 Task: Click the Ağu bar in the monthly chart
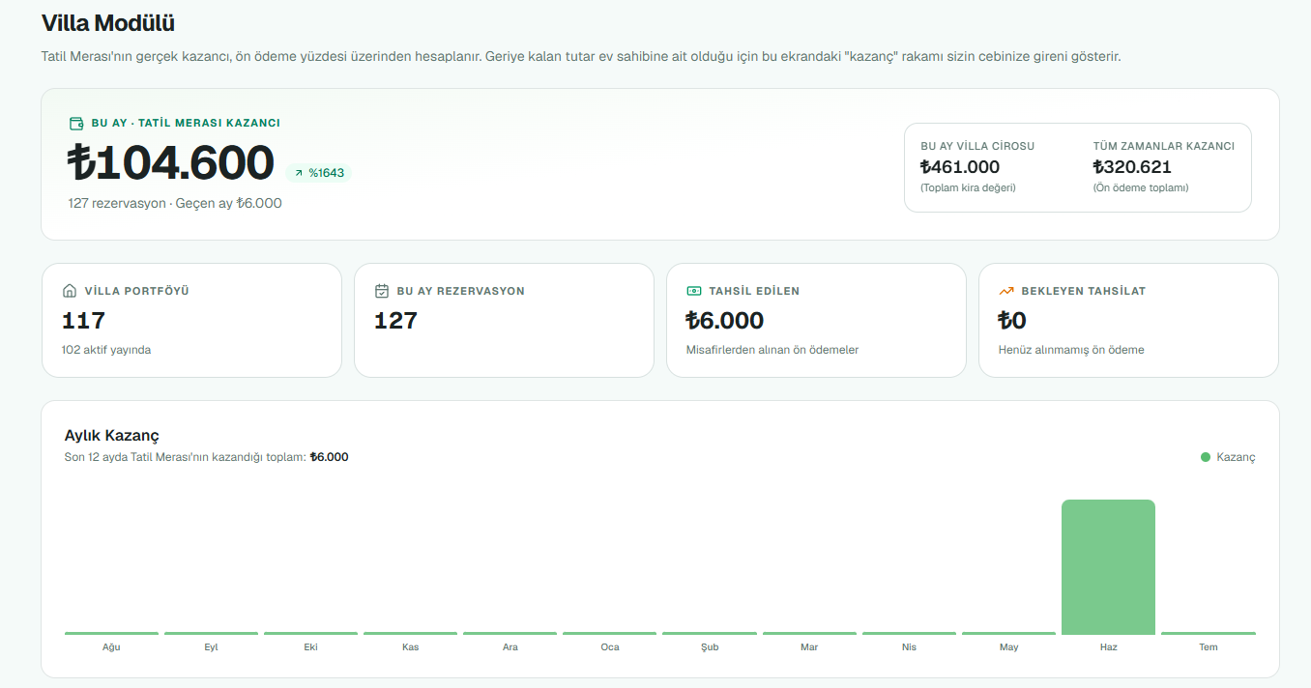tap(111, 633)
